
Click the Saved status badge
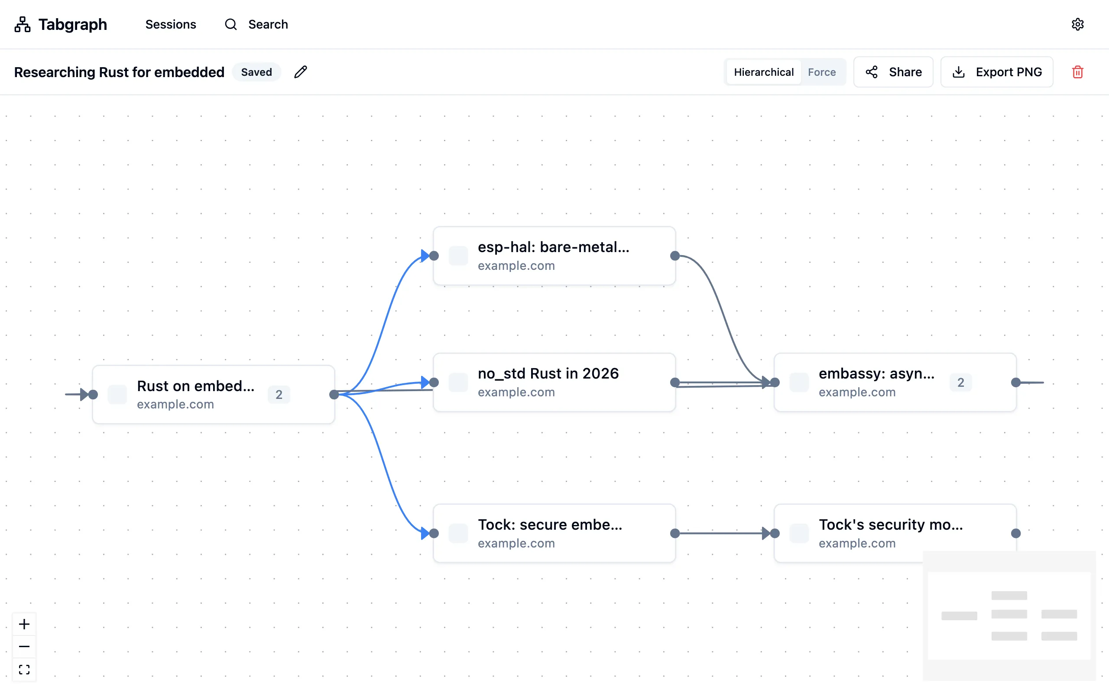pyautogui.click(x=256, y=72)
